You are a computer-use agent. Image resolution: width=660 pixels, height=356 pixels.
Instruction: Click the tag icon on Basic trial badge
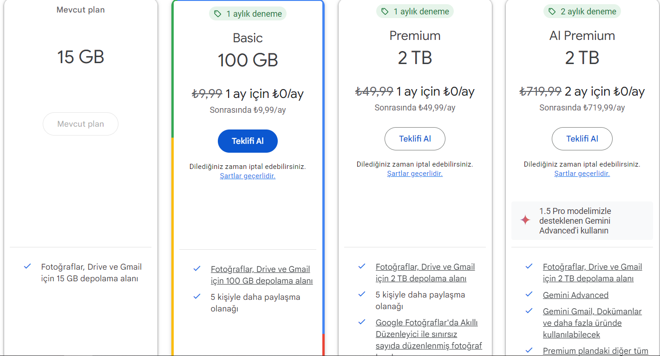pos(217,14)
